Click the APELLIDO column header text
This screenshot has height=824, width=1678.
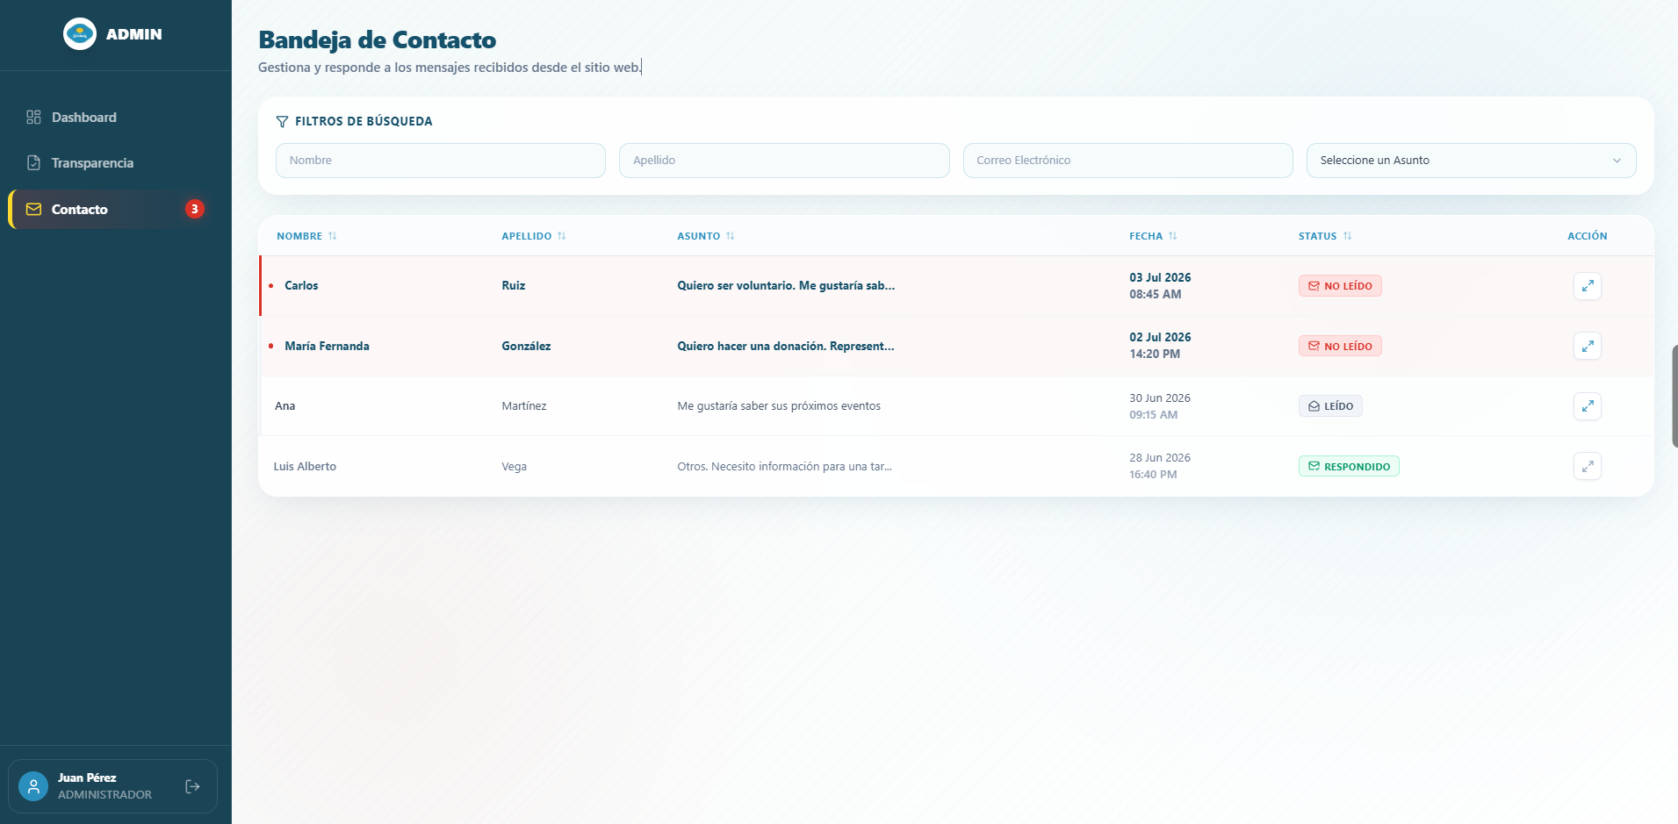(x=527, y=236)
